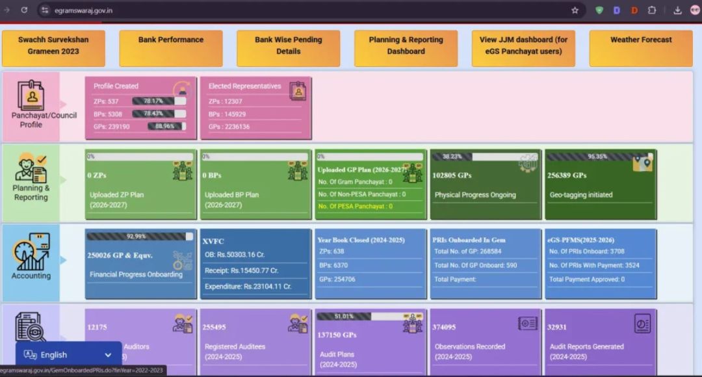Image resolution: width=702 pixels, height=377 pixels.
Task: Expand the Panchayat/Council Profile section arrow
Action: click(x=63, y=104)
